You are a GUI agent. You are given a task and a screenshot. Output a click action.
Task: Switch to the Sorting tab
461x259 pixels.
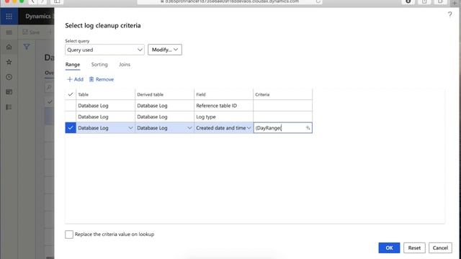(99, 65)
